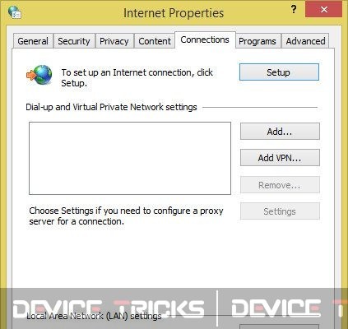This screenshot has height=329, width=348.
Task: Click the globe with orange arrow icon
Action: pyautogui.click(x=39, y=75)
